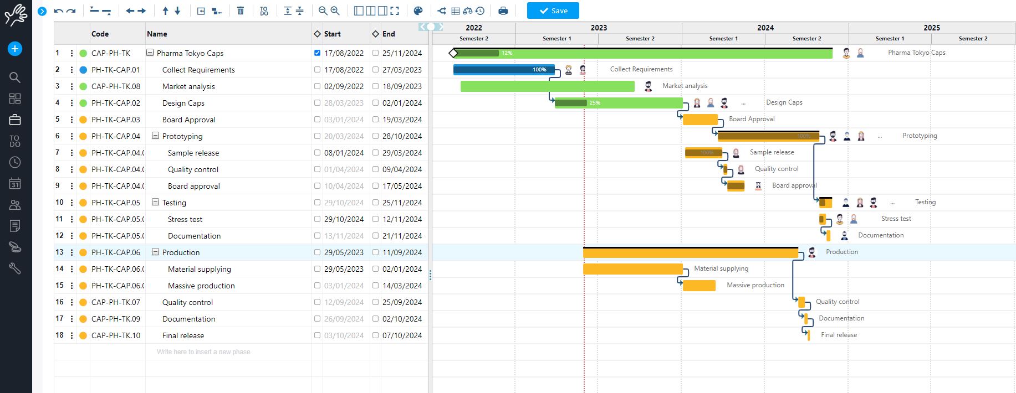Screen dimensions: 1016x393
Task: Show the critical path icon
Action: (441, 11)
